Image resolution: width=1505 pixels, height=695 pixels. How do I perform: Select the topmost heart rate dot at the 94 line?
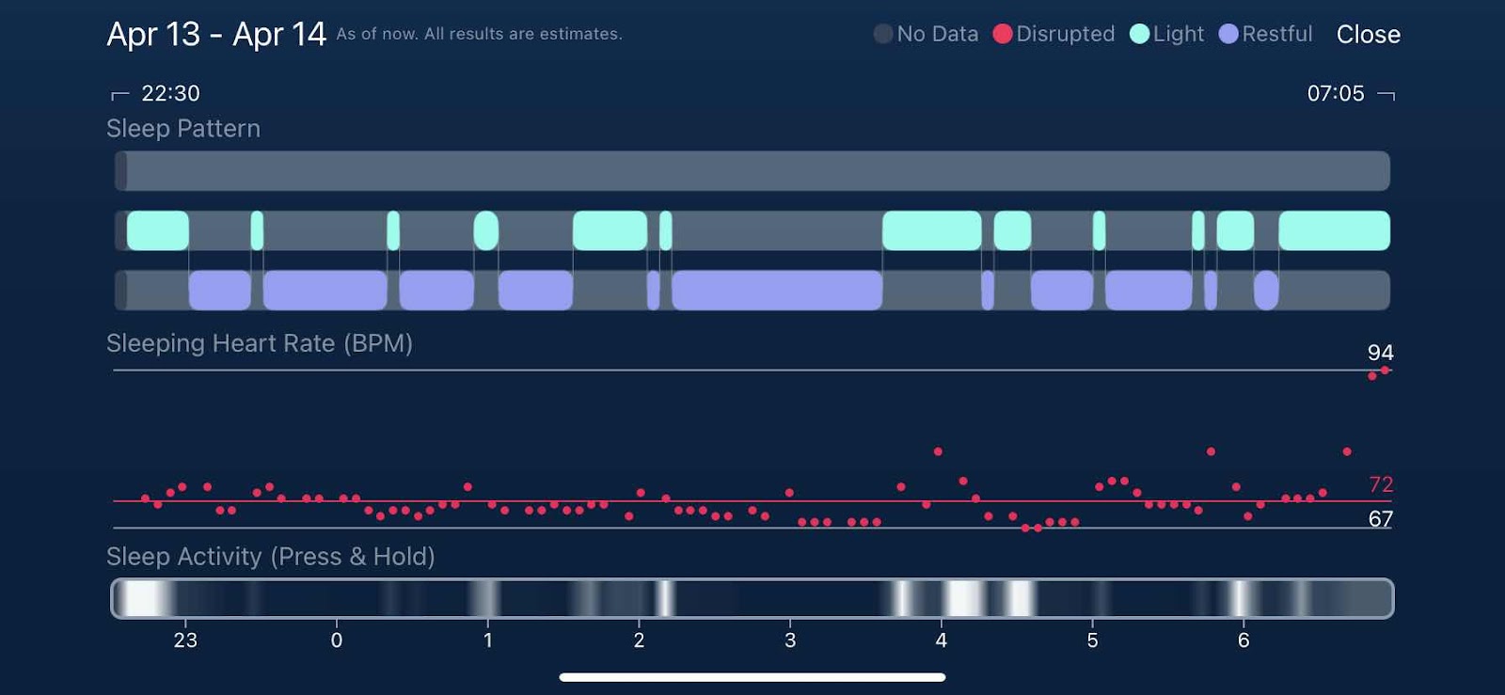[x=1385, y=371]
